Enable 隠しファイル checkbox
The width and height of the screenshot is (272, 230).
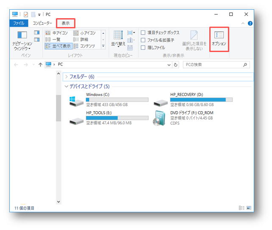143,48
